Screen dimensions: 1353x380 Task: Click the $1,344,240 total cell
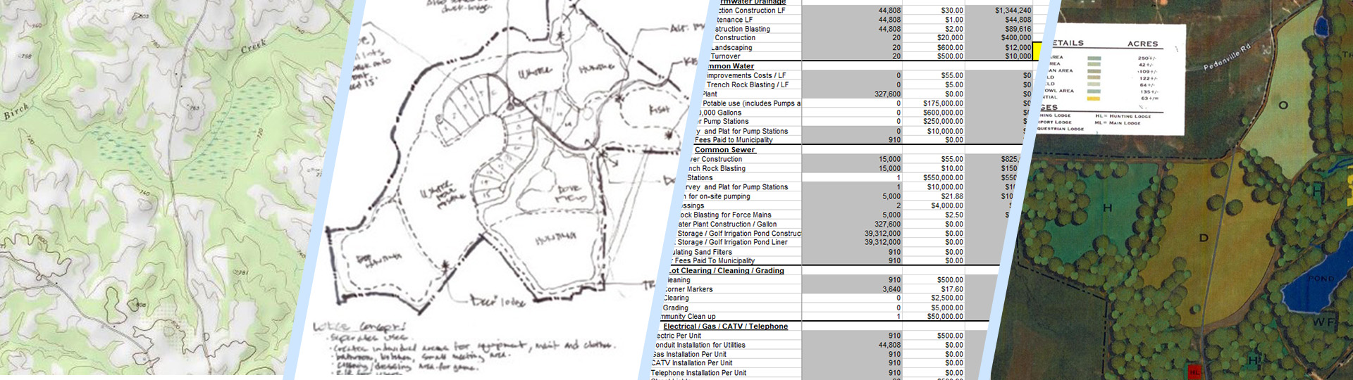click(1013, 11)
